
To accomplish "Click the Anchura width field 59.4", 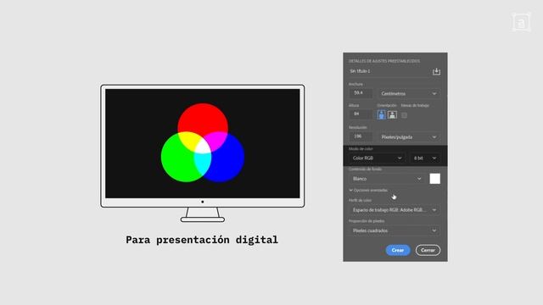I will point(361,93).
